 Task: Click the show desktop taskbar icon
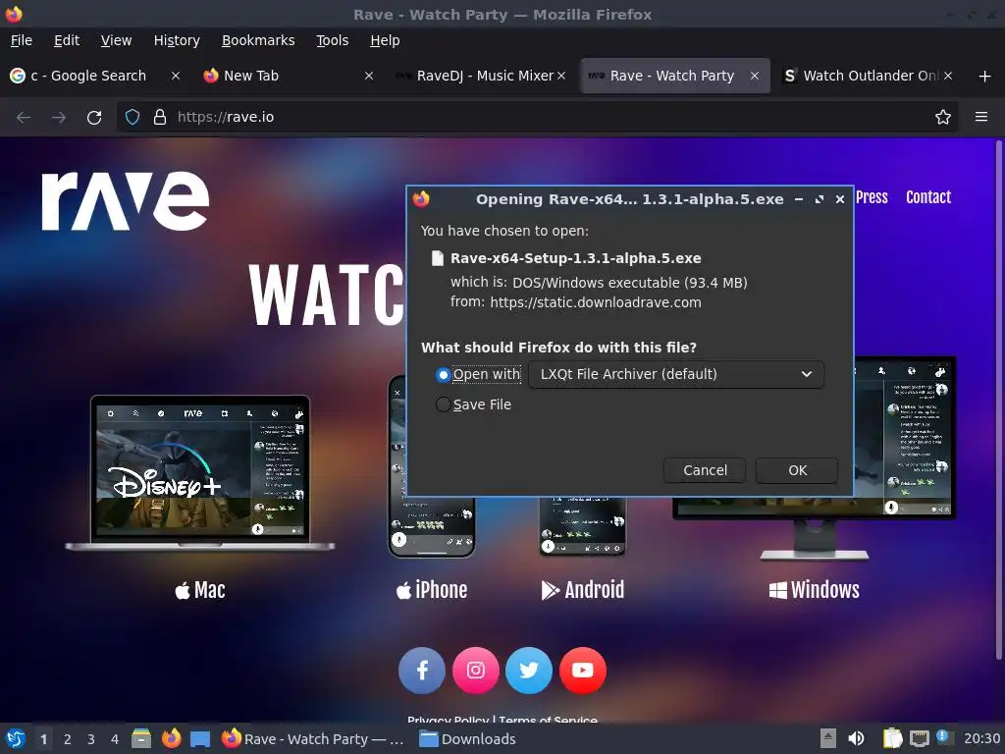click(x=200, y=739)
